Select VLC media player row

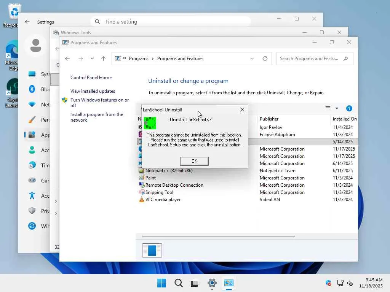pos(248,199)
